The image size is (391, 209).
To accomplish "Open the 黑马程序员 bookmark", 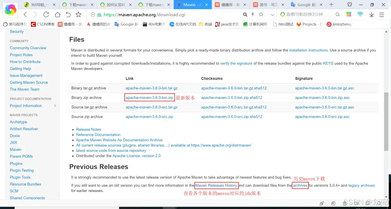I will (15, 24).
